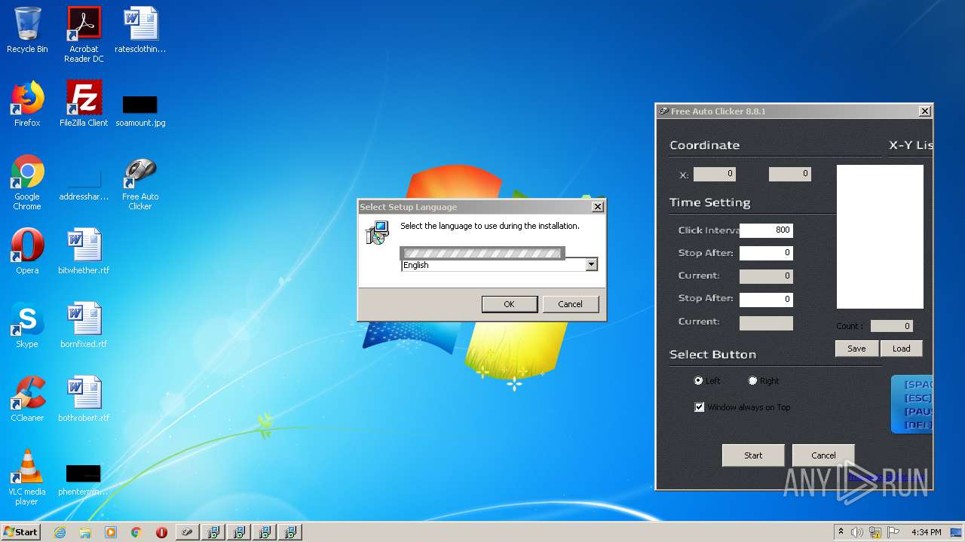Open the Action Center flag icon
The height and width of the screenshot is (542, 965).
pyautogui.click(x=893, y=532)
